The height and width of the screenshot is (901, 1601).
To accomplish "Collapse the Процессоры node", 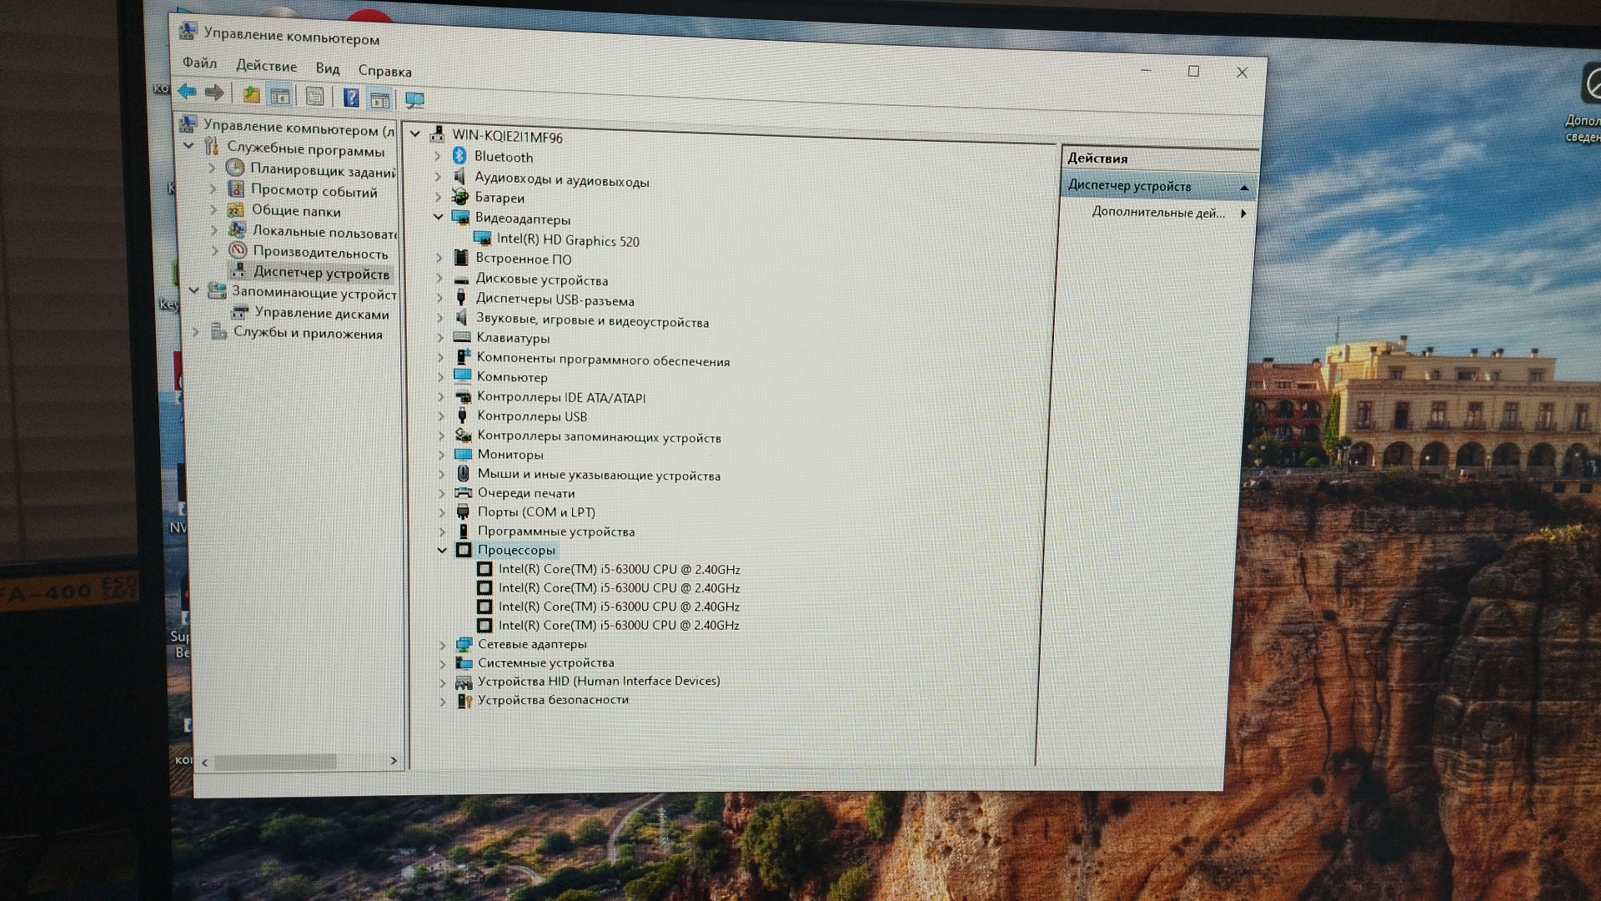I will 442,550.
